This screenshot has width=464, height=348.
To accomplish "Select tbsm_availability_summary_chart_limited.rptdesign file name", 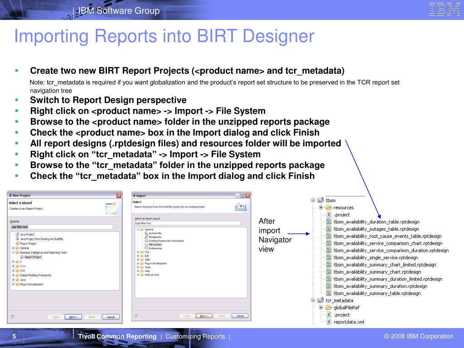I will tap(385, 265).
